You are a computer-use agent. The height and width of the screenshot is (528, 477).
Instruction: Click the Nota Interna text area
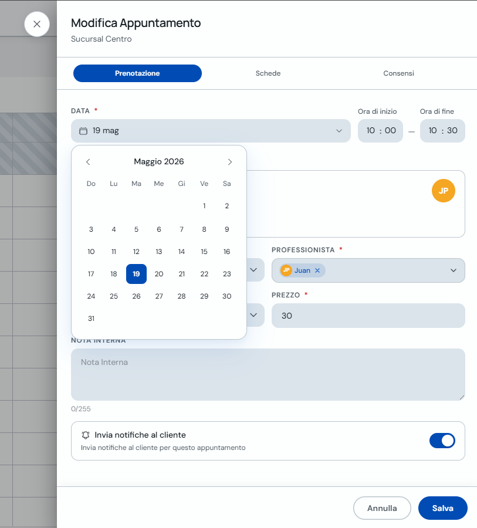point(268,374)
